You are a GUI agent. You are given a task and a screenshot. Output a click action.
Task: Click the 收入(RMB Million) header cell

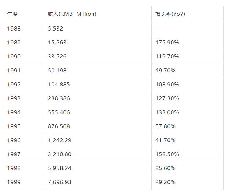pyautogui.click(x=98, y=14)
